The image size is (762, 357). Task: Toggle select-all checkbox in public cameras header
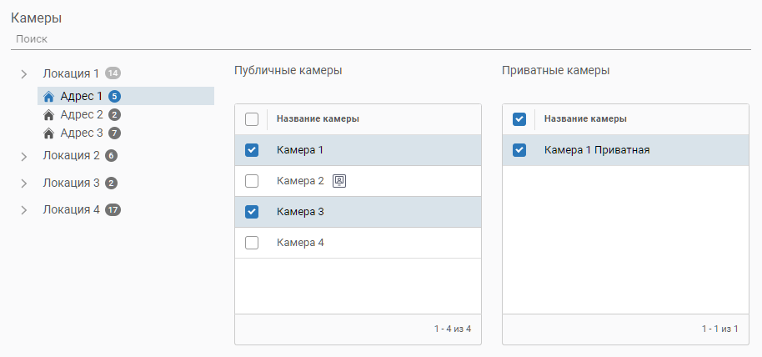coord(252,119)
